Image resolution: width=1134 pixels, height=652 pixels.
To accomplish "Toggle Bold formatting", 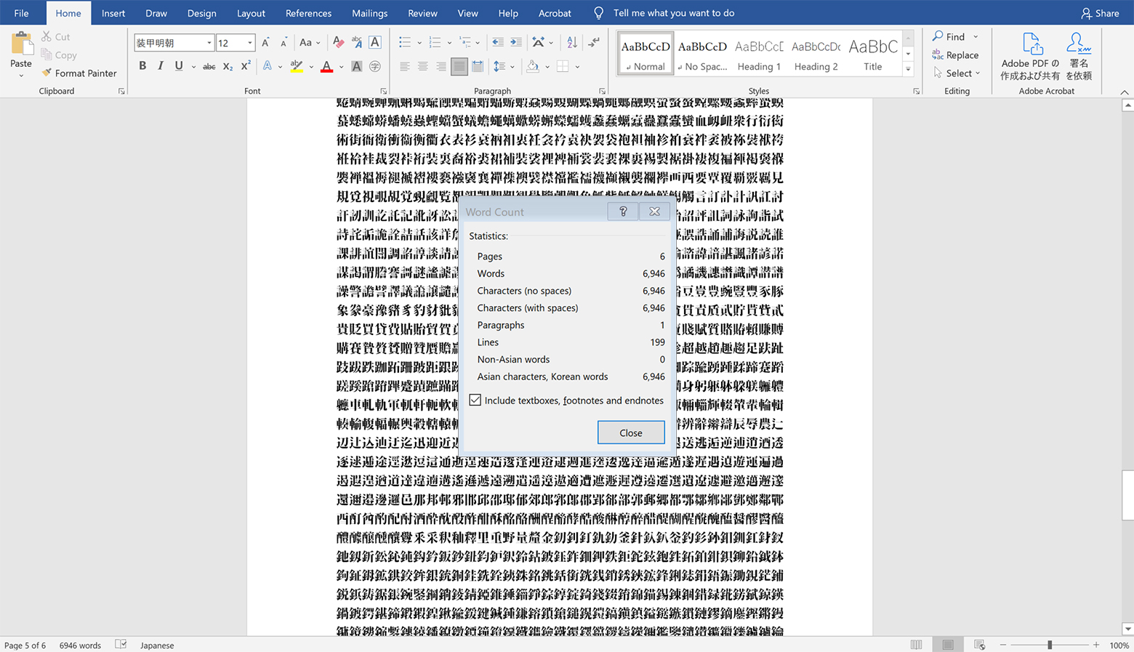I will point(142,66).
